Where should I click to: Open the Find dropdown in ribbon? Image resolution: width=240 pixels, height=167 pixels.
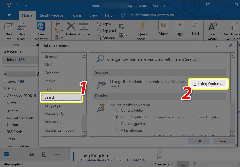(x=196, y=30)
